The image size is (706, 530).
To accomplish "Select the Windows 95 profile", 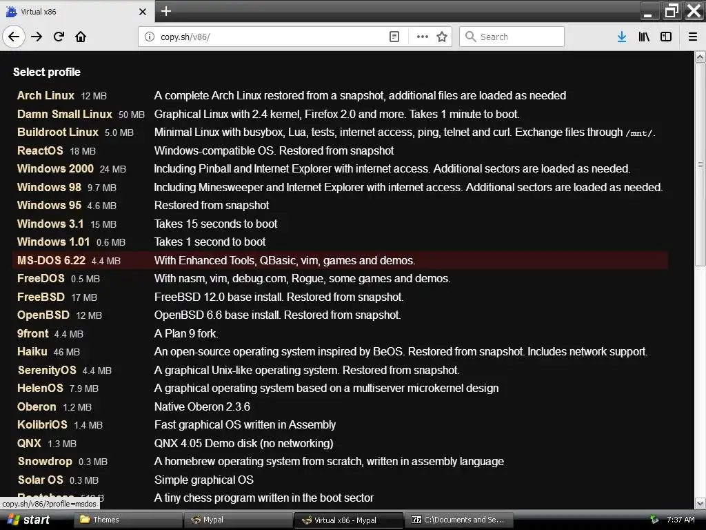I will coord(49,205).
